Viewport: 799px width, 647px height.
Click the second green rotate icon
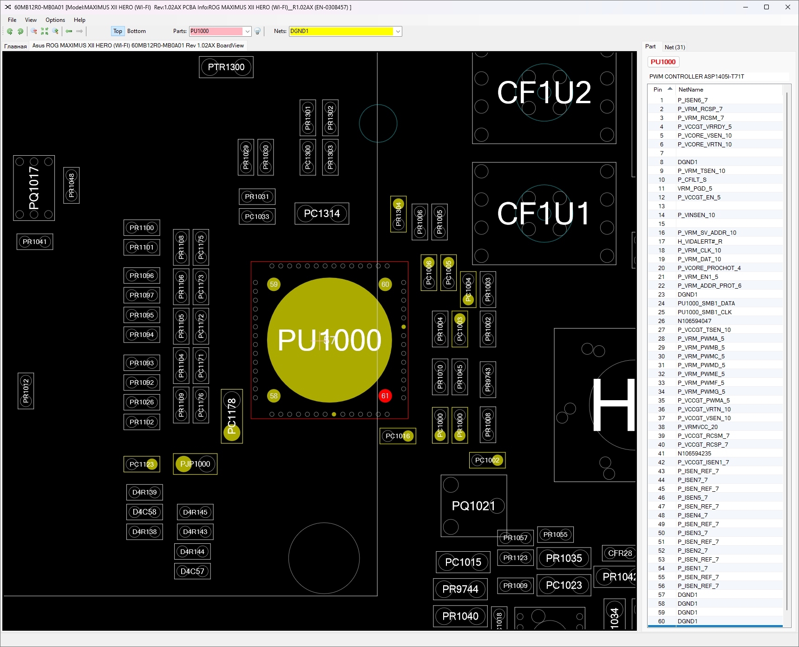click(x=20, y=31)
